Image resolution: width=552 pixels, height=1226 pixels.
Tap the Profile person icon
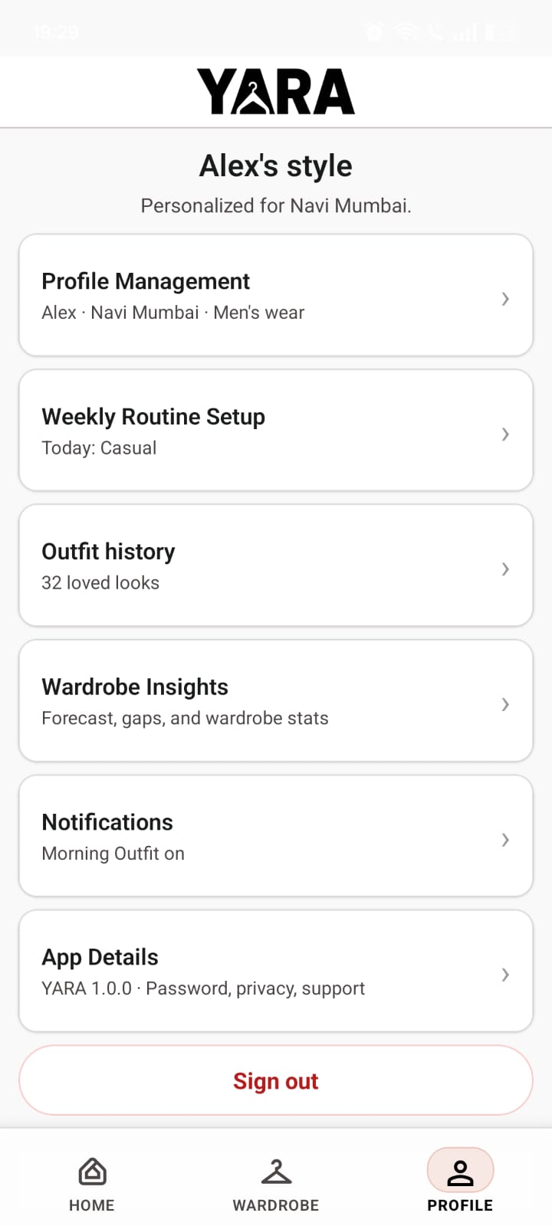click(460, 1172)
